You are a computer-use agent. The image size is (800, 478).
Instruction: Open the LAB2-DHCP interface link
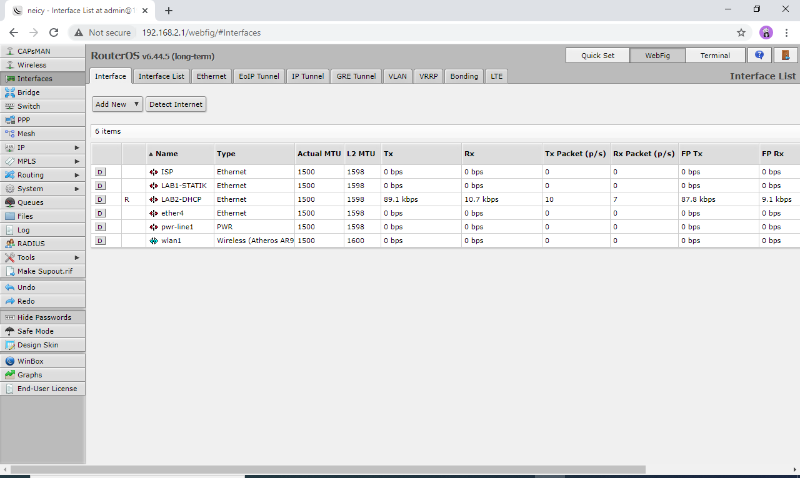[x=181, y=199]
